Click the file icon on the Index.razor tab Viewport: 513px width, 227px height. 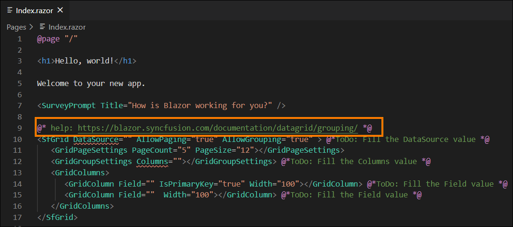click(10, 10)
